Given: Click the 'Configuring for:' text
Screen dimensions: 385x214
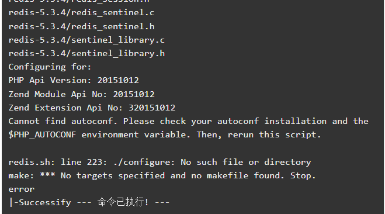Looking at the screenshot, I should [50, 67].
